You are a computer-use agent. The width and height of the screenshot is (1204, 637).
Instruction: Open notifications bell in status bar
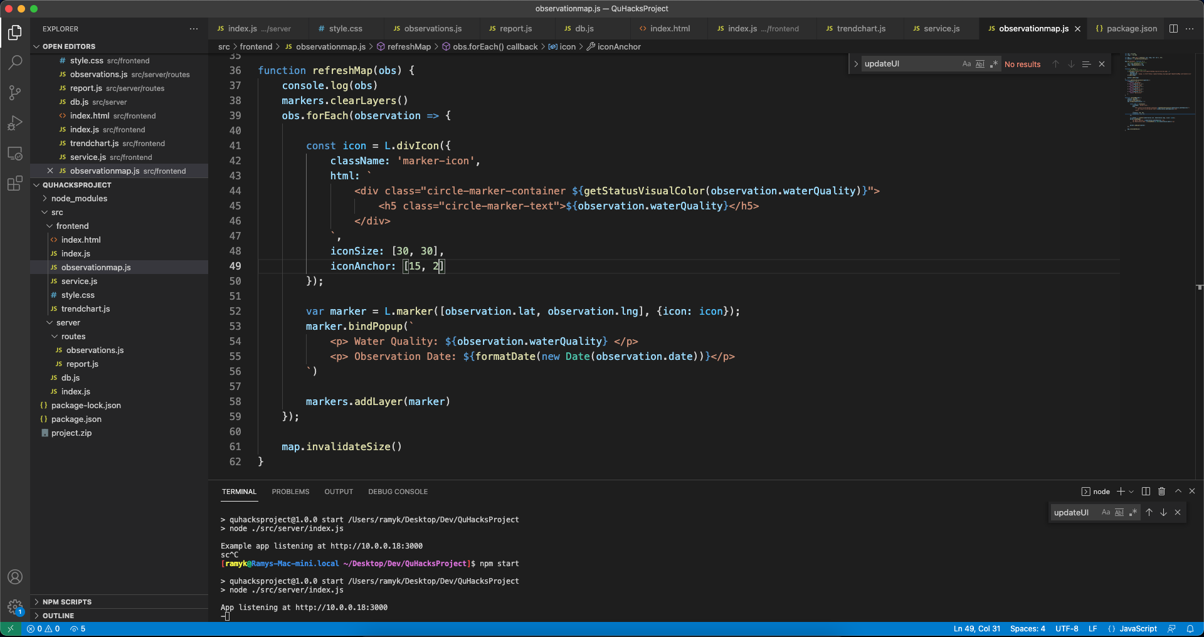pos(1190,629)
